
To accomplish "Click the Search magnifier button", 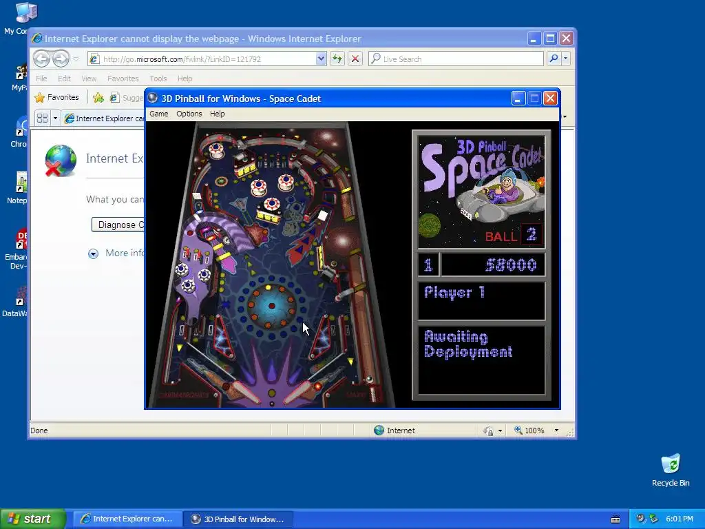I will pos(554,59).
